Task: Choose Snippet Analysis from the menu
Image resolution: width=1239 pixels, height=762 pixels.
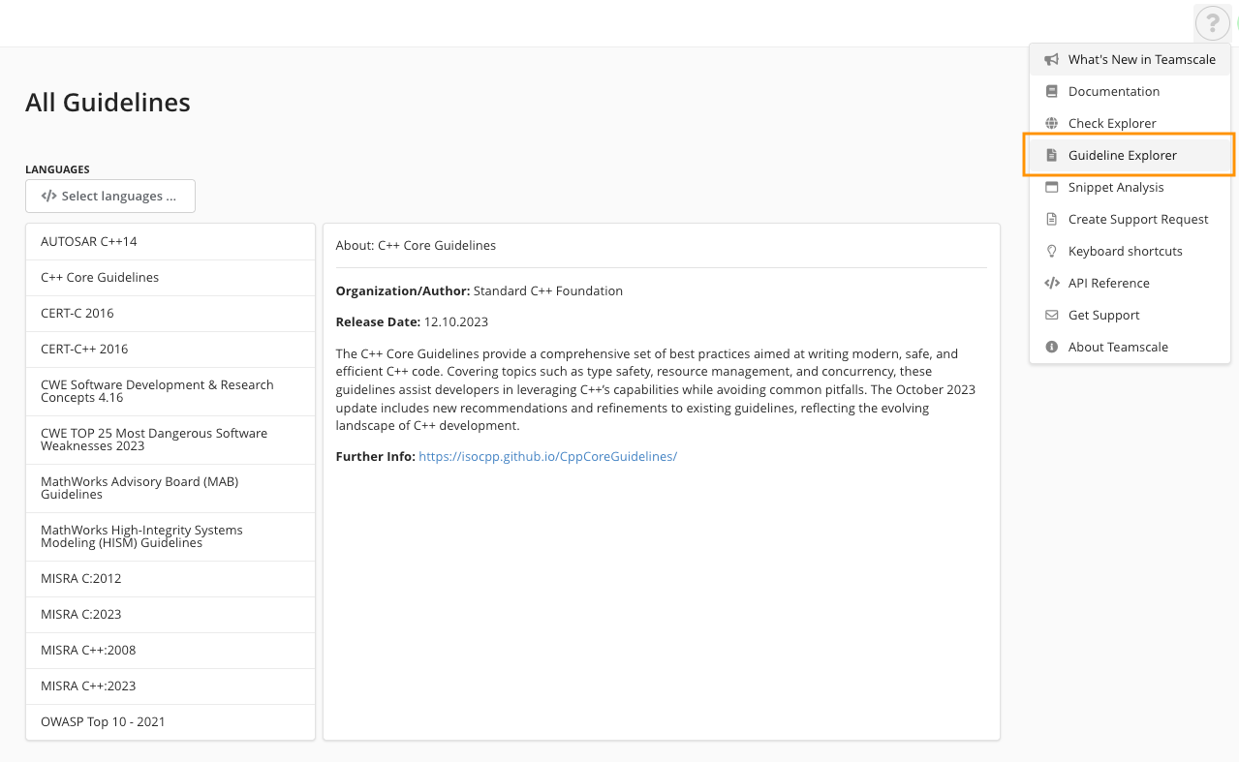Action: click(1130, 187)
